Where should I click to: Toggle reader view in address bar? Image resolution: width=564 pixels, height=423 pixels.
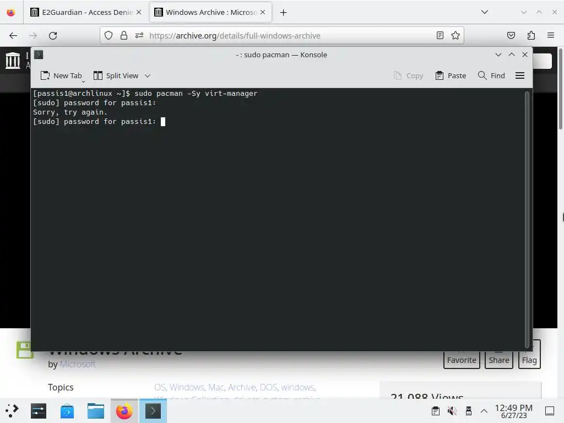(x=440, y=35)
